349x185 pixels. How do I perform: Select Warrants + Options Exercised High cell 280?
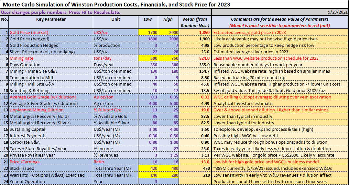click(x=169, y=175)
